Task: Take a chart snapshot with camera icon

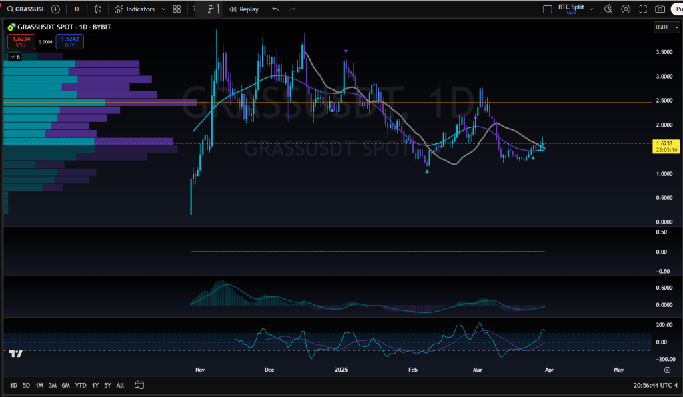Action: click(x=660, y=9)
